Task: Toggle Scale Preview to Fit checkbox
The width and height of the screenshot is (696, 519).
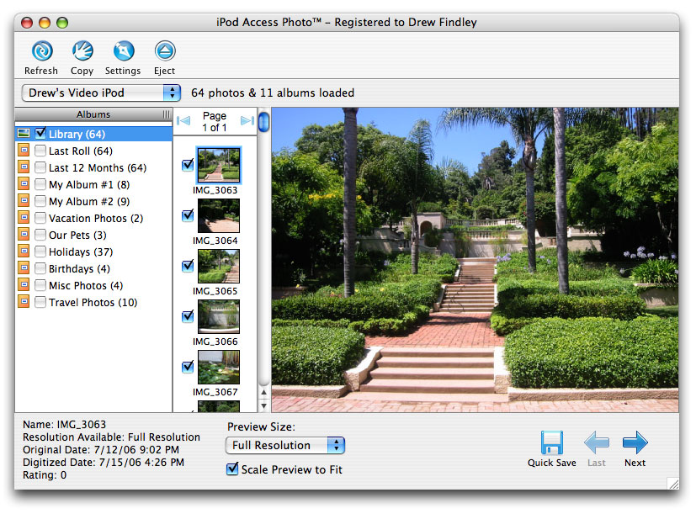Action: point(232,469)
